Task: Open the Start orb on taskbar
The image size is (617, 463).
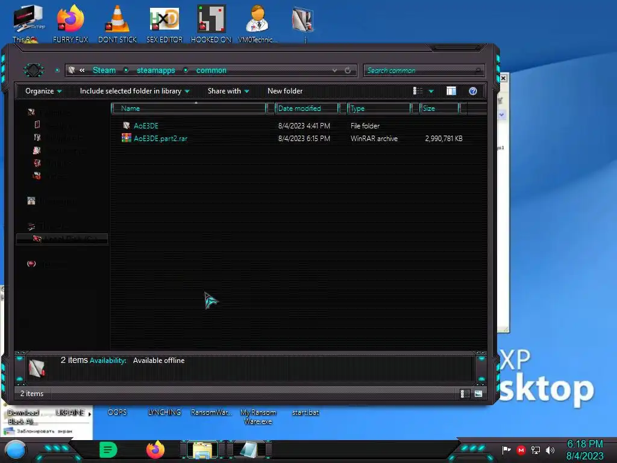Action: click(15, 450)
